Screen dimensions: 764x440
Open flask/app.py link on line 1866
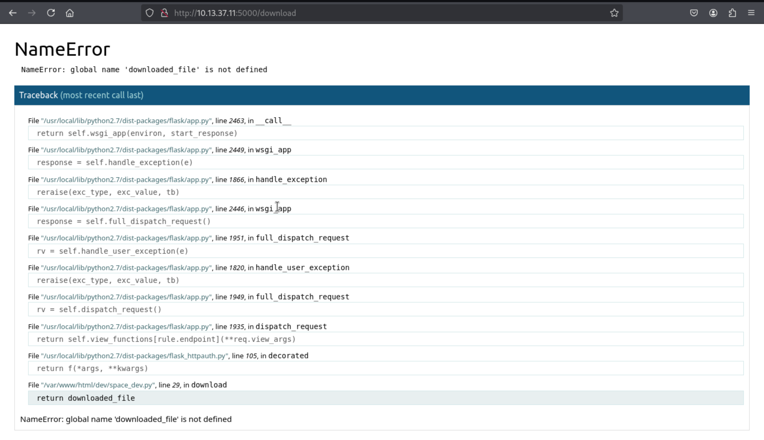[x=126, y=180]
